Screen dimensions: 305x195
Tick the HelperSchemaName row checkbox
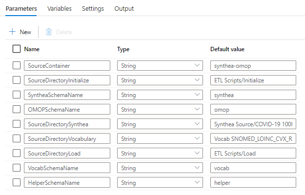pos(17,182)
